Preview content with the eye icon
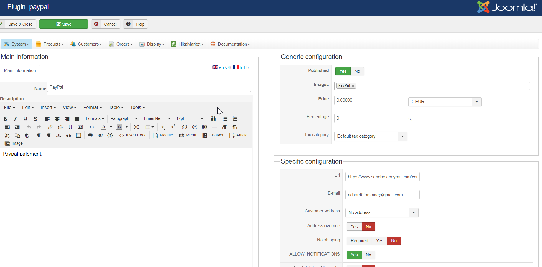The width and height of the screenshot is (542, 267). [x=100, y=135]
